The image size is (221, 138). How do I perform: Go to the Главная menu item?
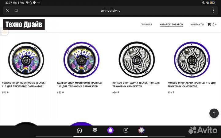146,24
